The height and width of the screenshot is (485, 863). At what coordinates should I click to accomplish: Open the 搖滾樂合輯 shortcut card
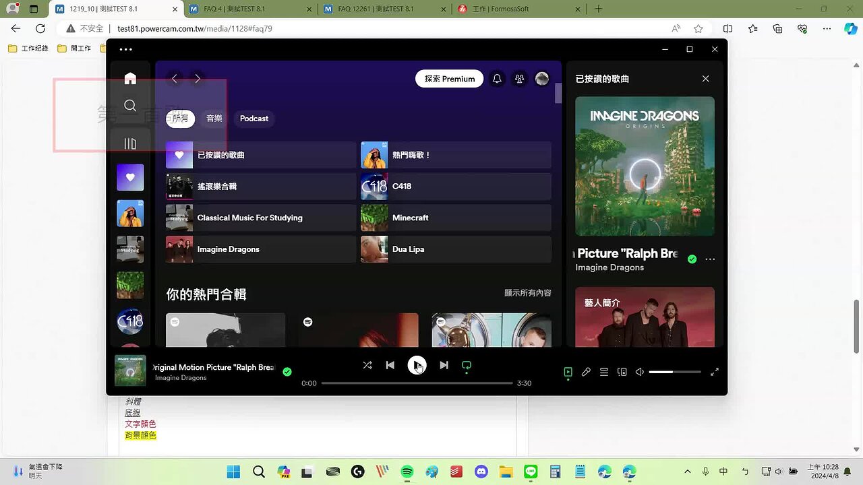tap(261, 187)
